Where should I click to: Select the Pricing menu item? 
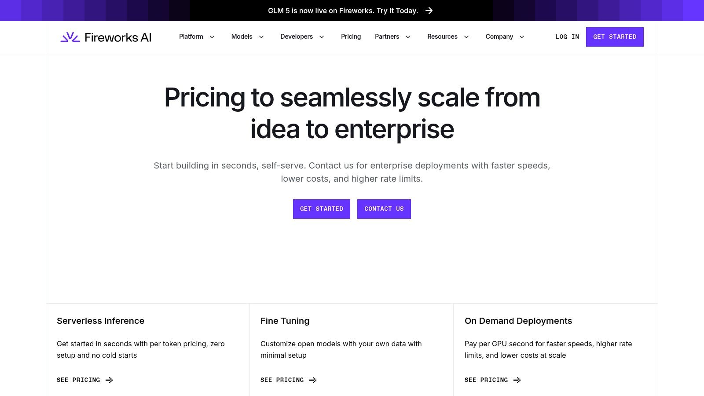pyautogui.click(x=351, y=37)
